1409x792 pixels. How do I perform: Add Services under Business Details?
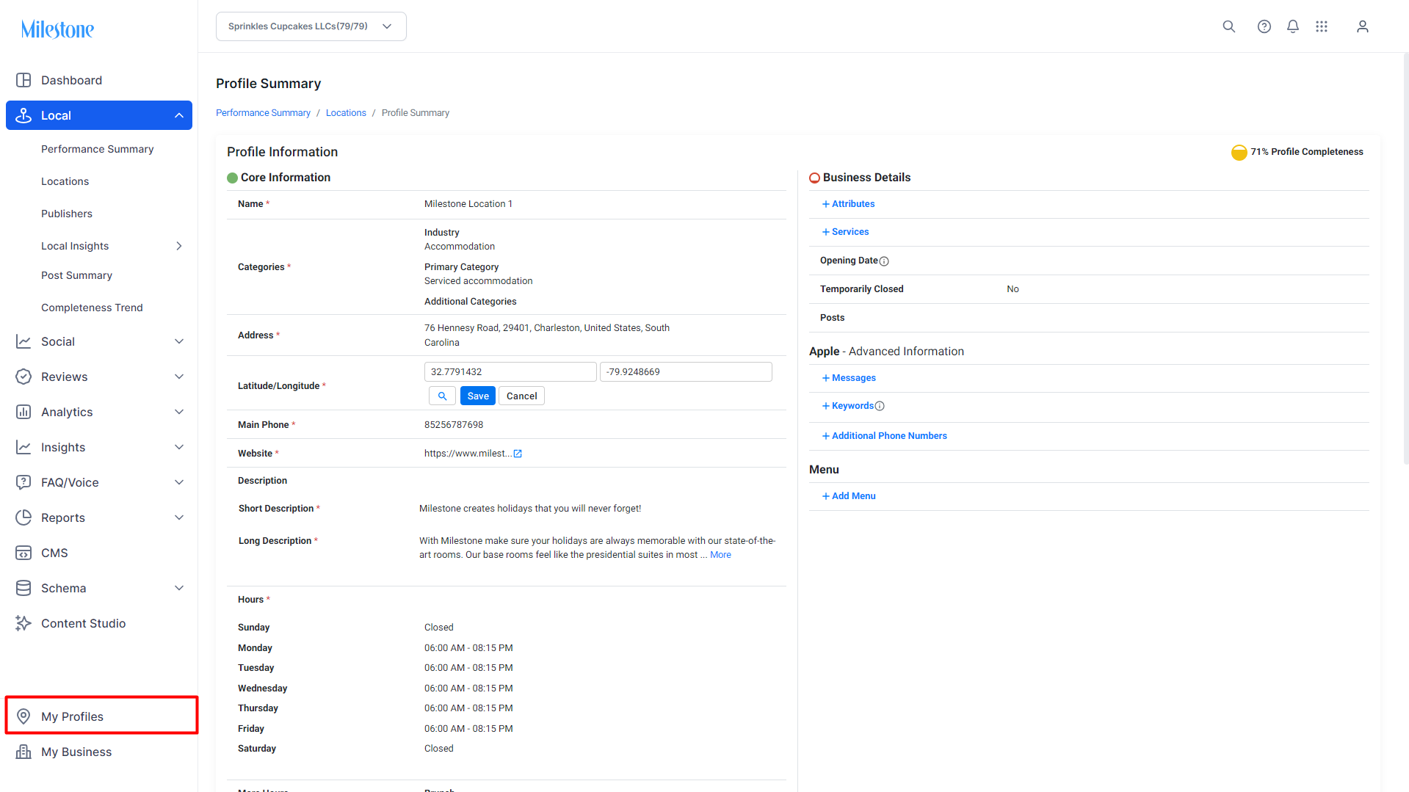point(845,232)
